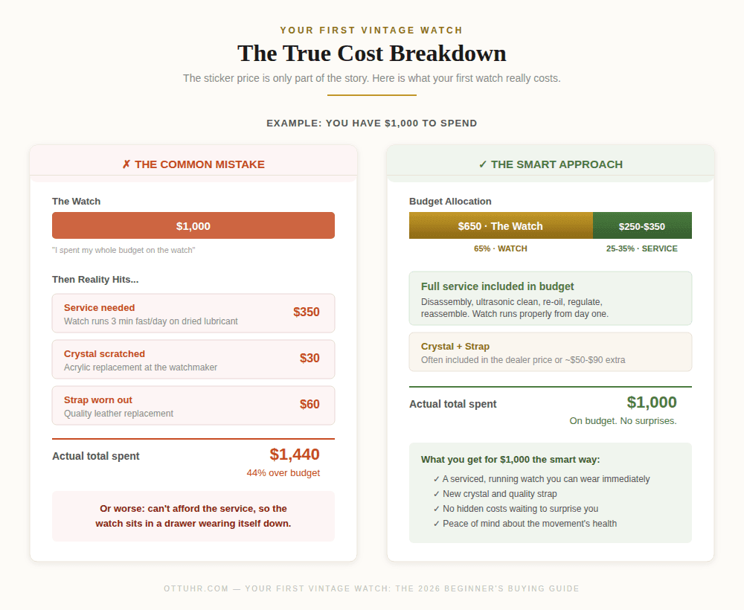
Task: Click the '25-35% · SERVICE' allocation label
Action: pyautogui.click(x=642, y=248)
